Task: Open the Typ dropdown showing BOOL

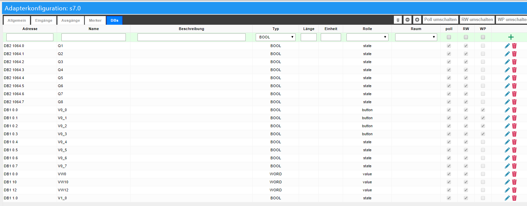Action: coord(276,37)
